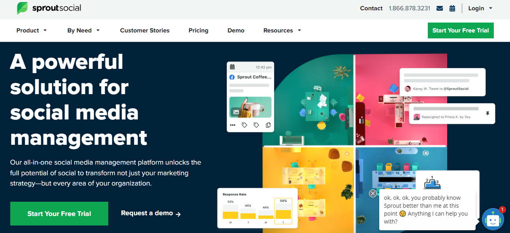The height and width of the screenshot is (233, 510).
Task: Click the phone number 1.866.878.3231
Action: [409, 8]
